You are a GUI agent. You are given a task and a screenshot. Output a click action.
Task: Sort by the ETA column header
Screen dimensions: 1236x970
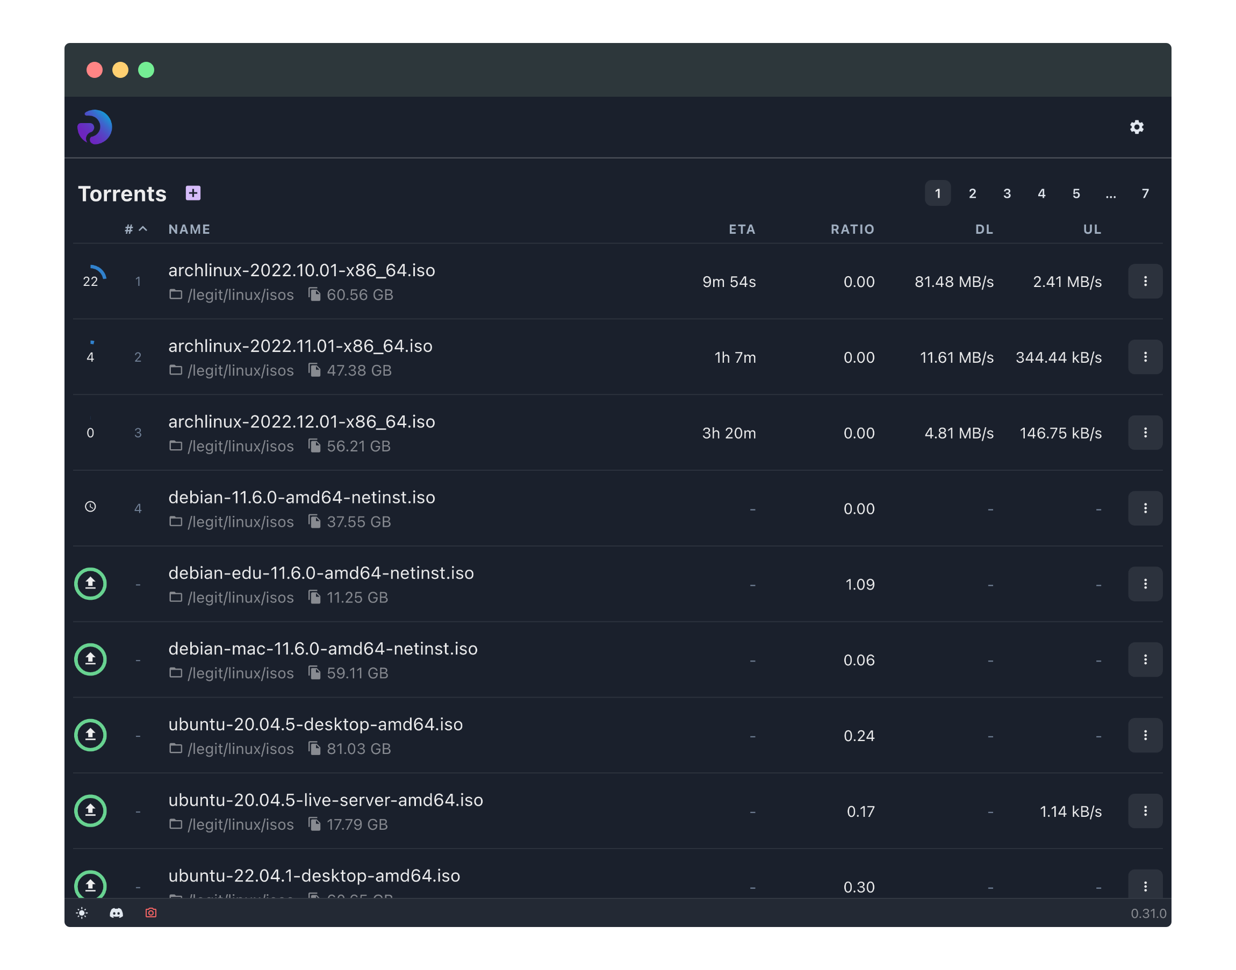click(x=742, y=229)
